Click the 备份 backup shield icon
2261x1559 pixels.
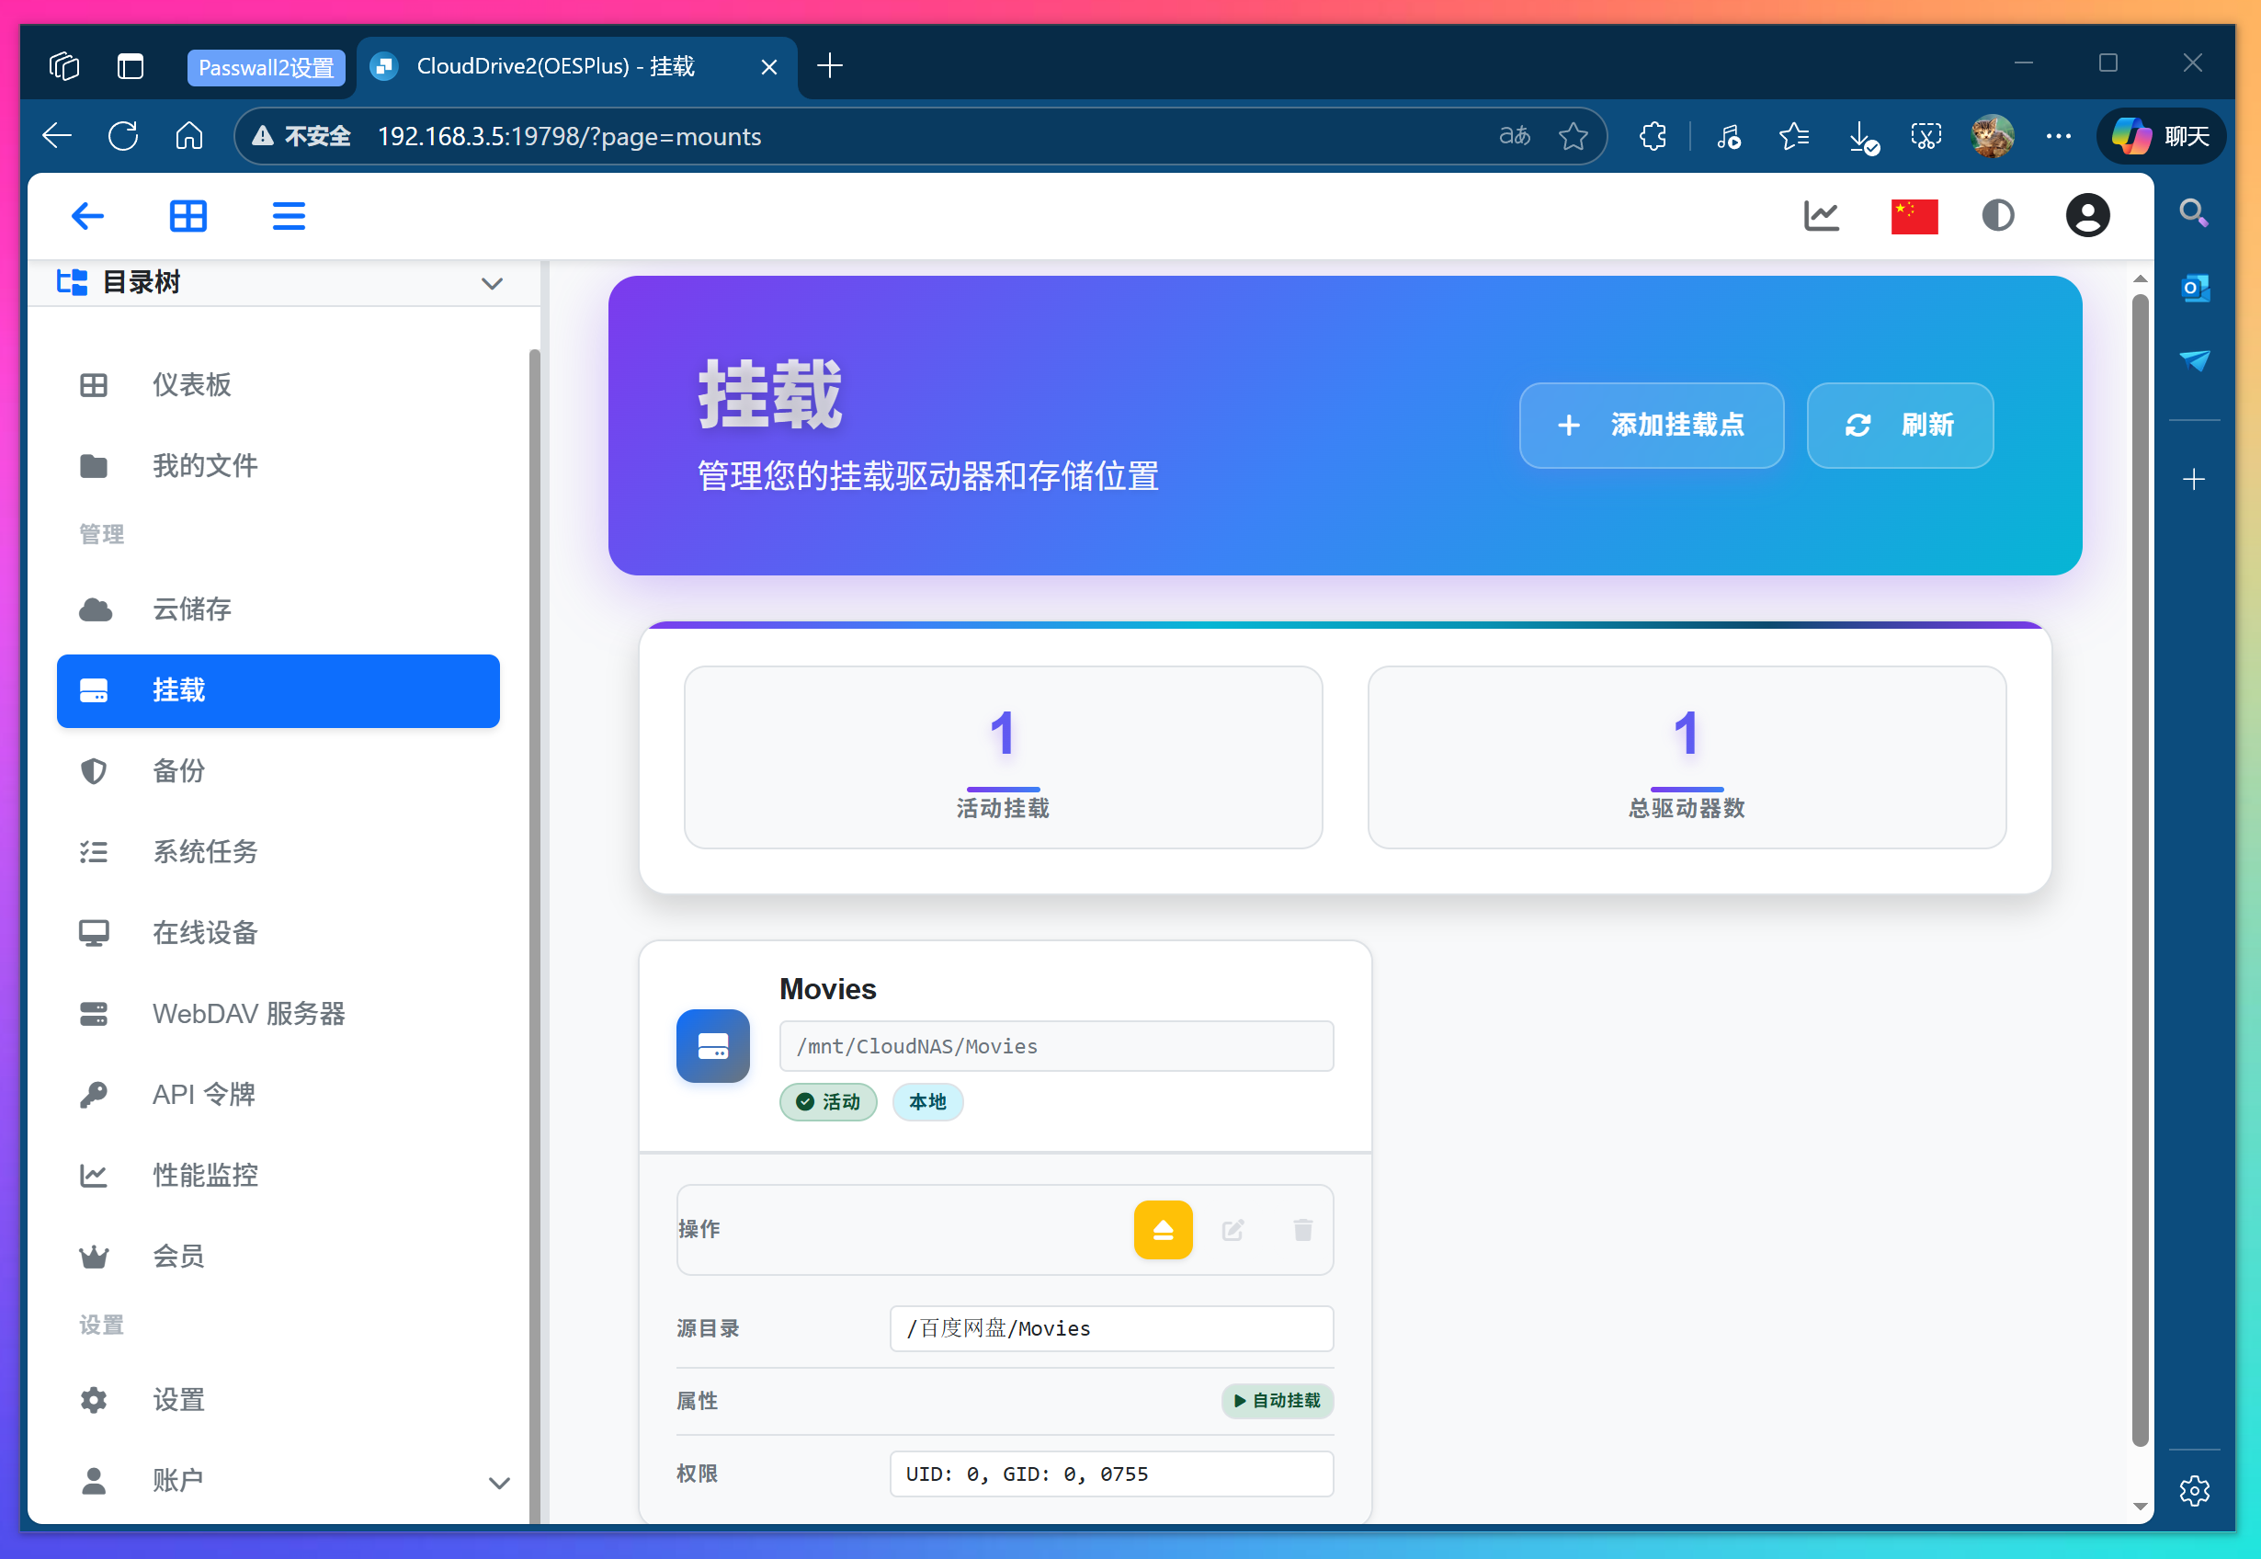94,770
